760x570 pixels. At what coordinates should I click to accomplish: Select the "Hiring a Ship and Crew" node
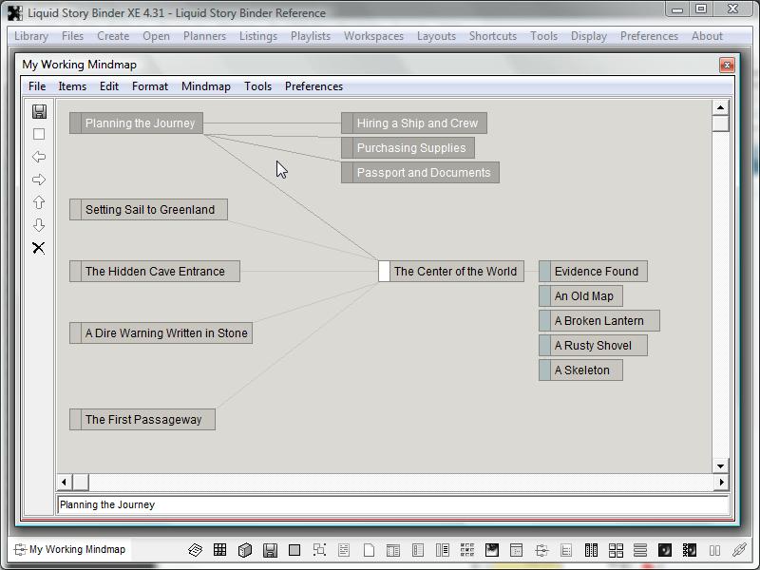point(417,123)
